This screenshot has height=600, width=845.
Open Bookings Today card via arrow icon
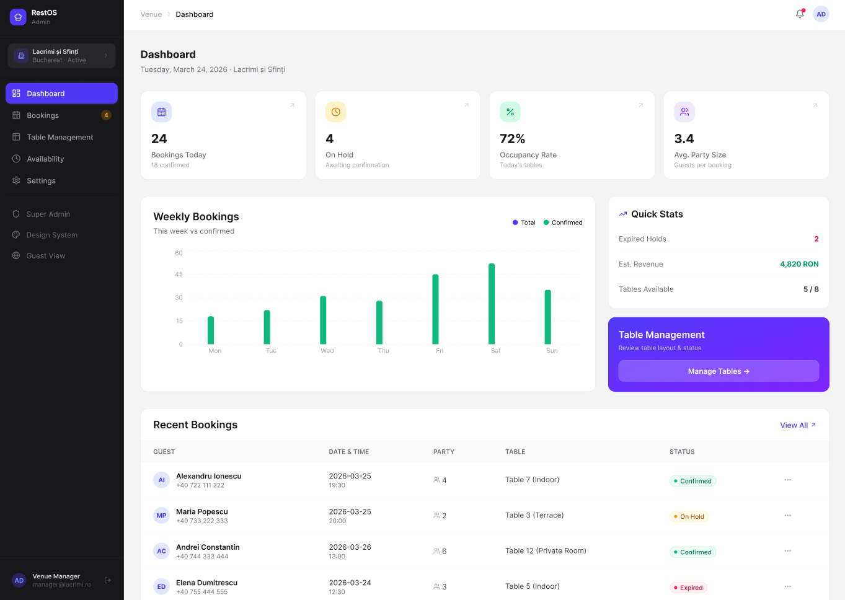(293, 105)
